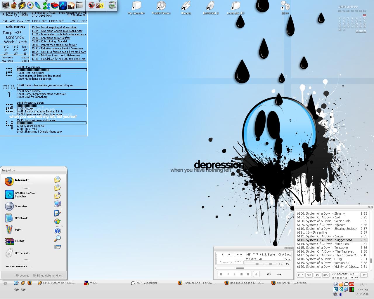Viewport: 374px width, 299px height.
Task: Open Windows Media Player from top dock
Action: 30,5
